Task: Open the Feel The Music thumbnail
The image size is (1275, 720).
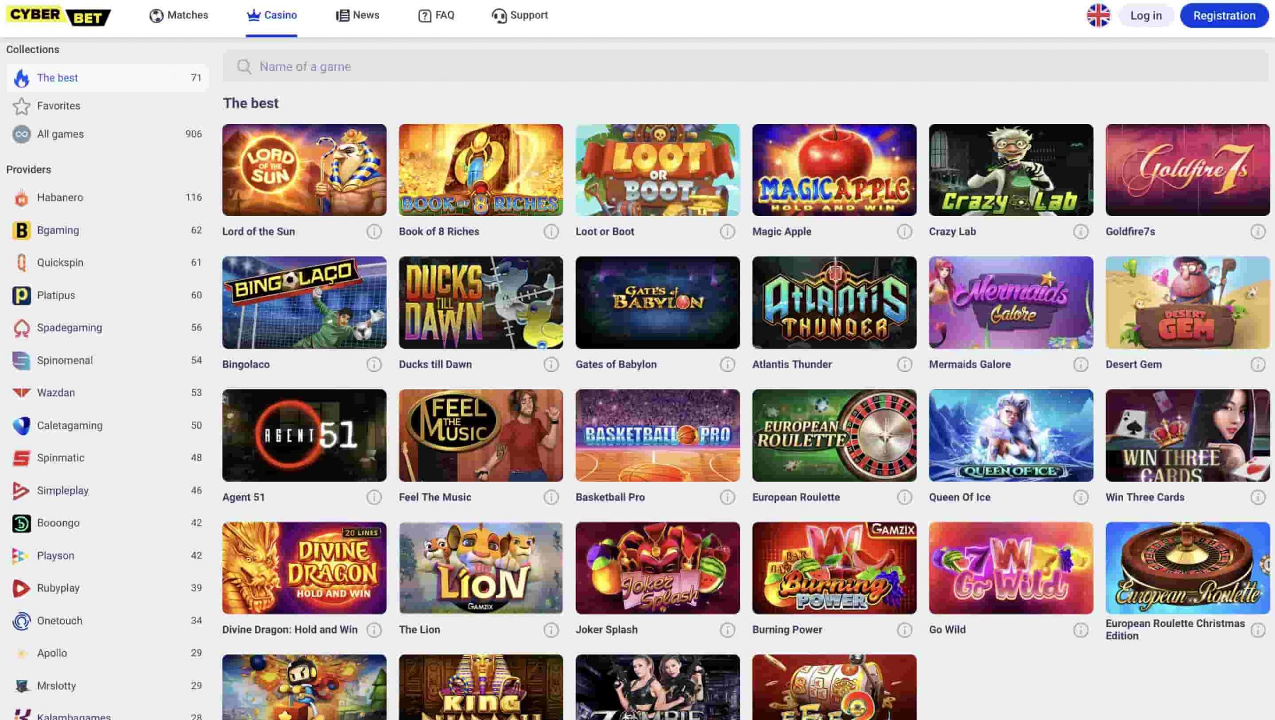Action: coord(481,436)
